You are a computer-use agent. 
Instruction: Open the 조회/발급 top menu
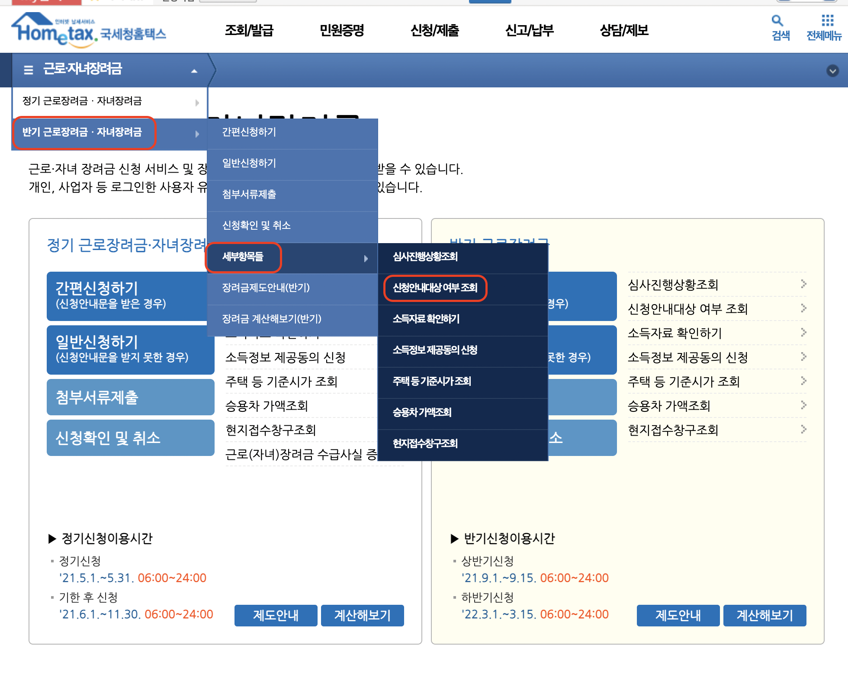(x=249, y=30)
